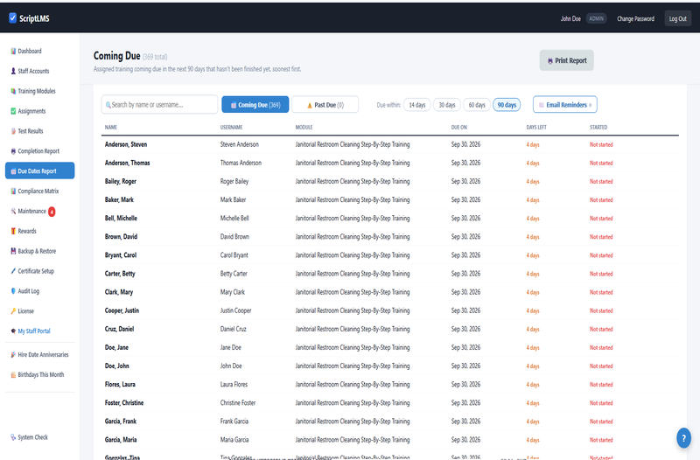Viewport: 700px width, 460px height.
Task: Click 4 days in Clark, Mary row
Action: point(533,292)
